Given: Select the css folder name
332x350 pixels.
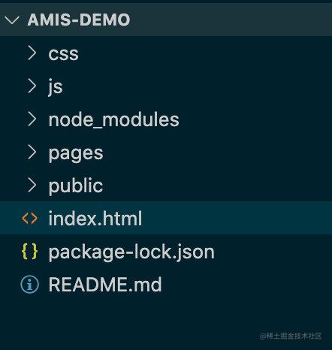Looking at the screenshot, I should coord(63,53).
